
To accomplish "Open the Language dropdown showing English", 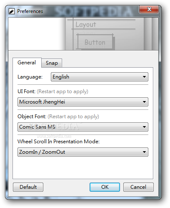I will (100, 77).
